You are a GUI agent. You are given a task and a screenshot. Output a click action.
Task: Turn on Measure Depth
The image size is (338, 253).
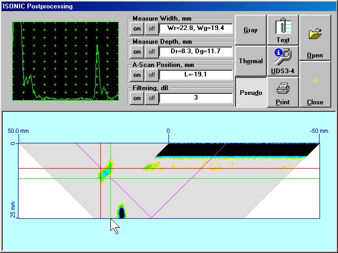[137, 52]
